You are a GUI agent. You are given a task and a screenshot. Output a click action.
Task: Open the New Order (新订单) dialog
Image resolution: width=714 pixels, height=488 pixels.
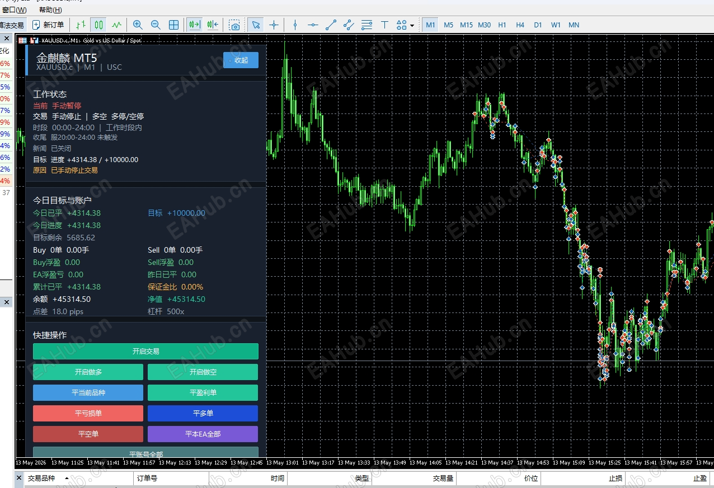[48, 25]
